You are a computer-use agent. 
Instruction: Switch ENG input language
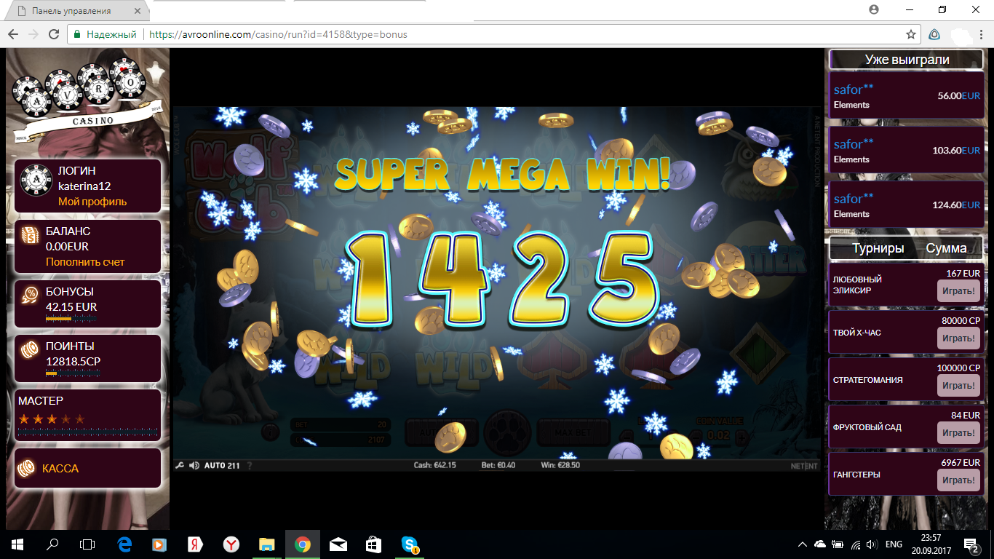click(894, 544)
